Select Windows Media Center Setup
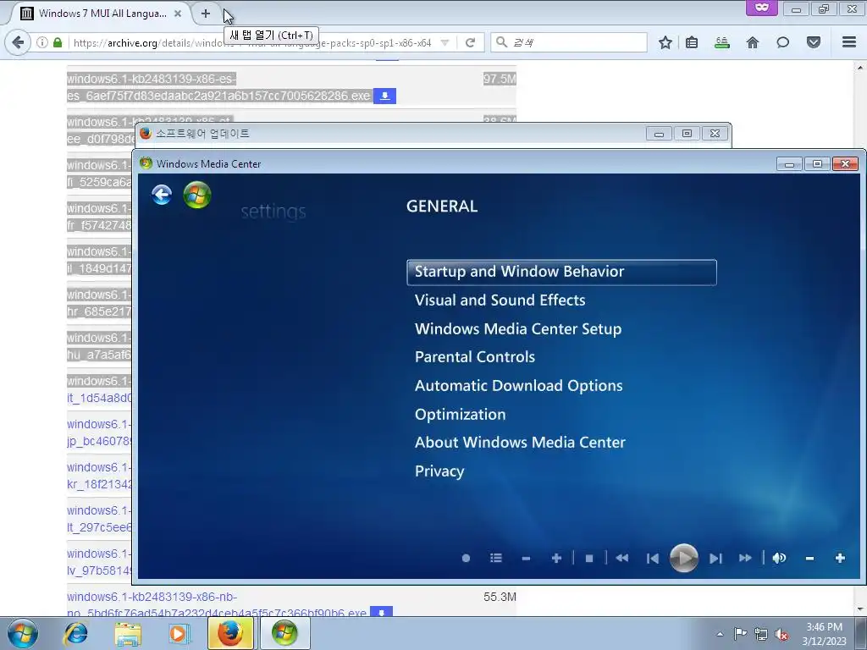The image size is (867, 650). coord(518,329)
